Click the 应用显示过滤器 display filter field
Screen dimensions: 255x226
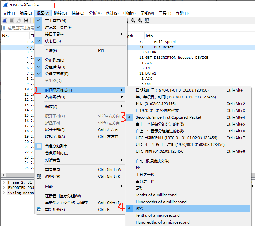click(x=21, y=28)
